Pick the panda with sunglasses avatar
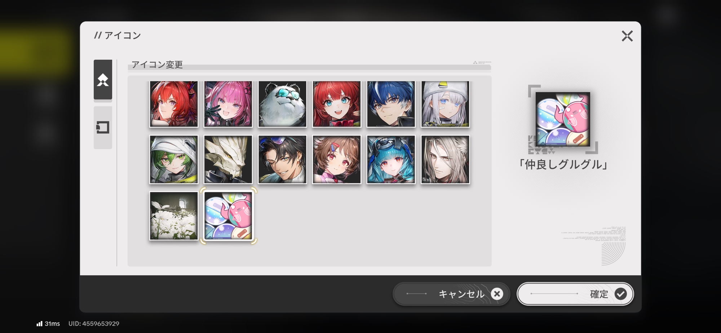 click(x=282, y=104)
